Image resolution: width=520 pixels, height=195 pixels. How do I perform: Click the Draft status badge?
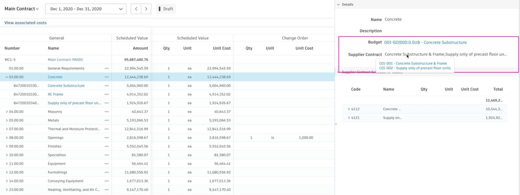click(x=166, y=9)
